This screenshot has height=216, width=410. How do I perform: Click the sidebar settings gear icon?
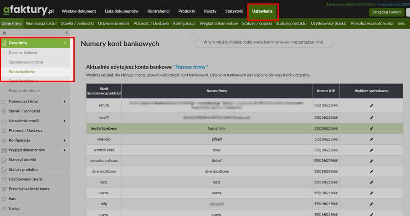(5, 33)
